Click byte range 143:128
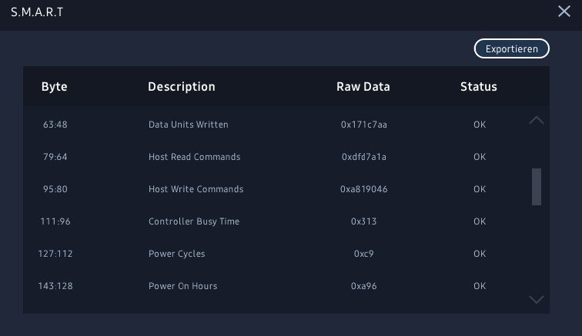The image size is (582, 336). (55, 286)
